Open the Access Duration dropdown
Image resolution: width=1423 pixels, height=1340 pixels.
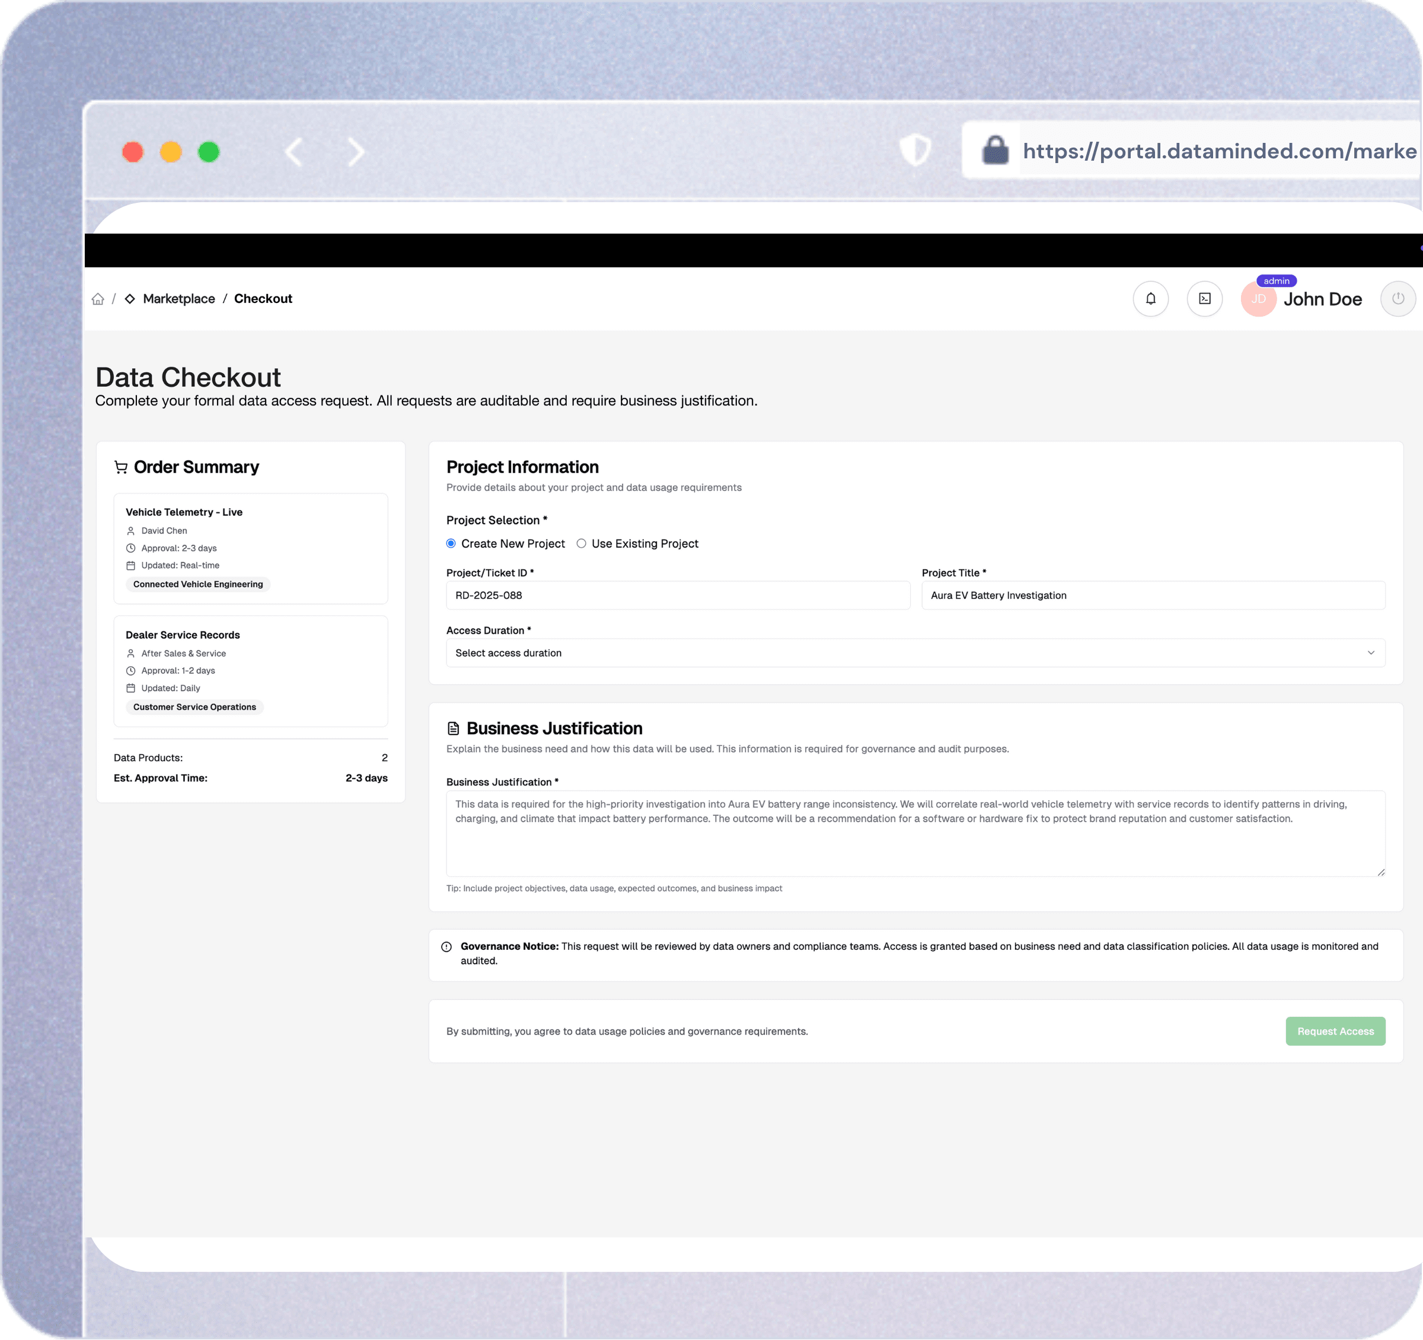point(915,653)
